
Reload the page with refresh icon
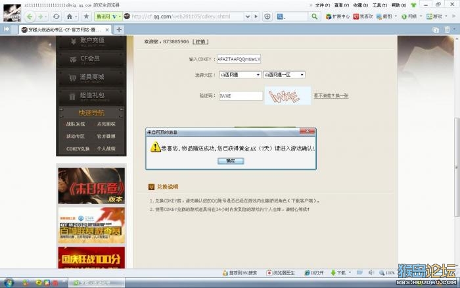56,16
